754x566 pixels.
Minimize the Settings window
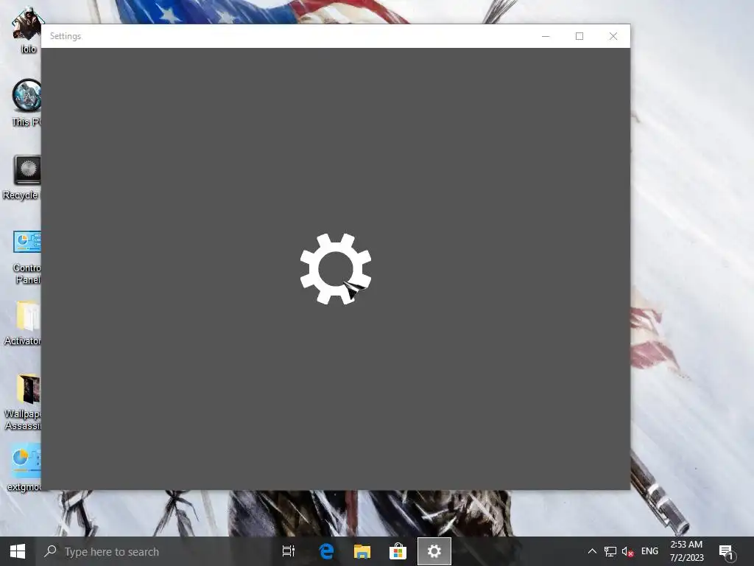tap(546, 36)
